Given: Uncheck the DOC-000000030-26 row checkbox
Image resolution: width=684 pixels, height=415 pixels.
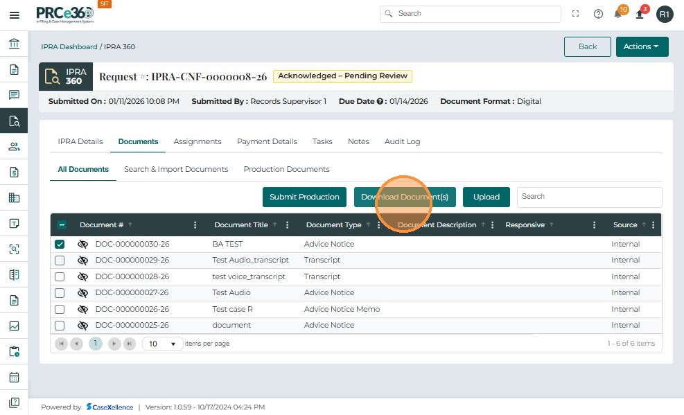Looking at the screenshot, I should tap(60, 245).
